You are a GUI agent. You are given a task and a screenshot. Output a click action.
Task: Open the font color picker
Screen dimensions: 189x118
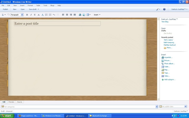point(43,15)
